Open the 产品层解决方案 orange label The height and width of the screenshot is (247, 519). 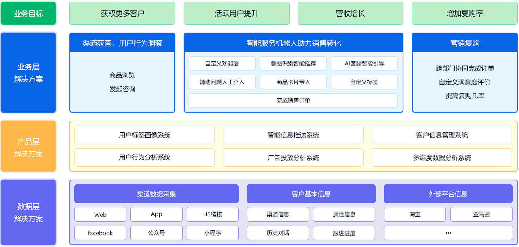tap(29, 148)
